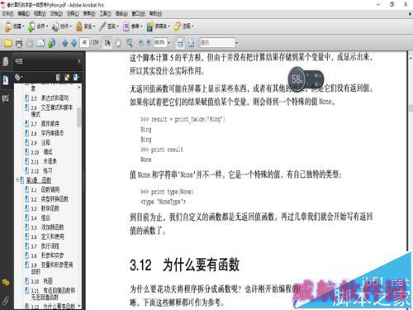The image size is (413, 310).
Task: Go to previous page with up arrow
Action: click(64, 43)
